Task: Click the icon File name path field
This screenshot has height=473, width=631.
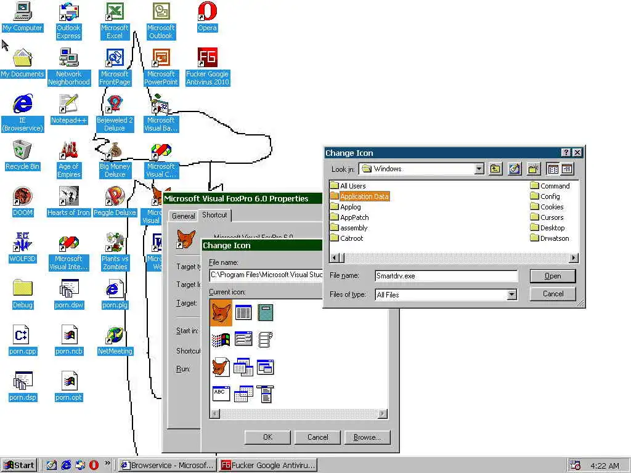Action: click(266, 275)
